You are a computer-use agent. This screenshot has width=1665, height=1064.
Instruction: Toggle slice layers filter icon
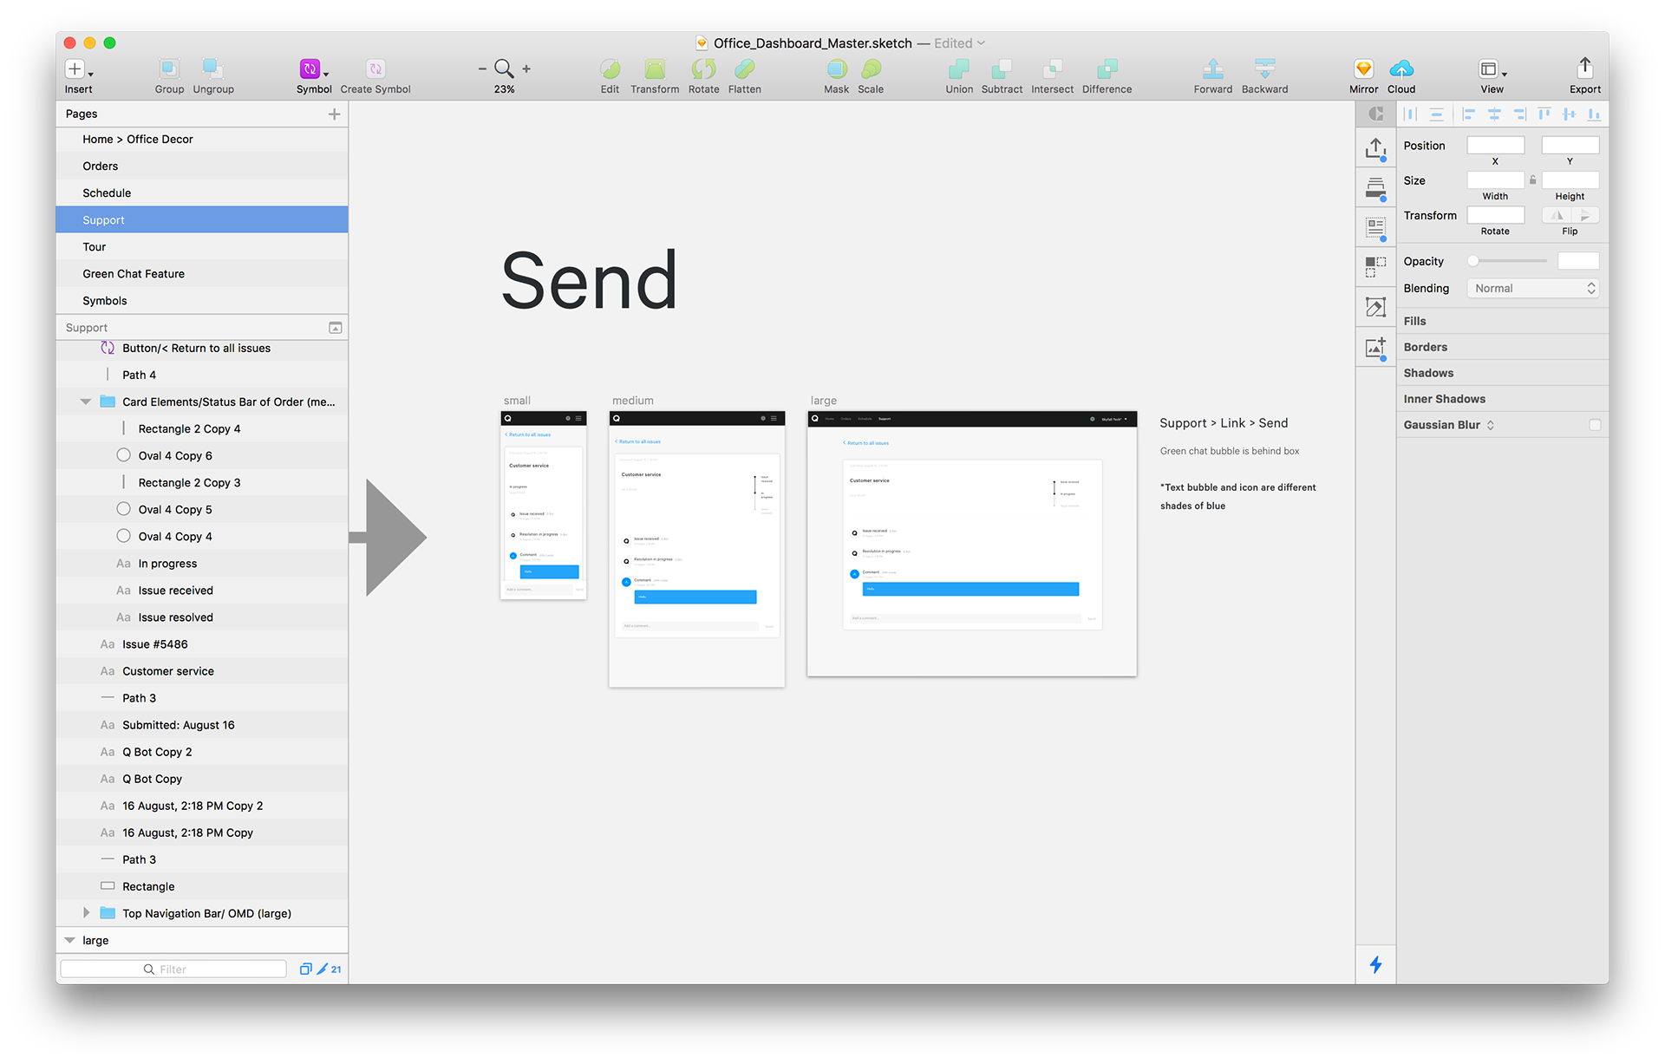322,969
